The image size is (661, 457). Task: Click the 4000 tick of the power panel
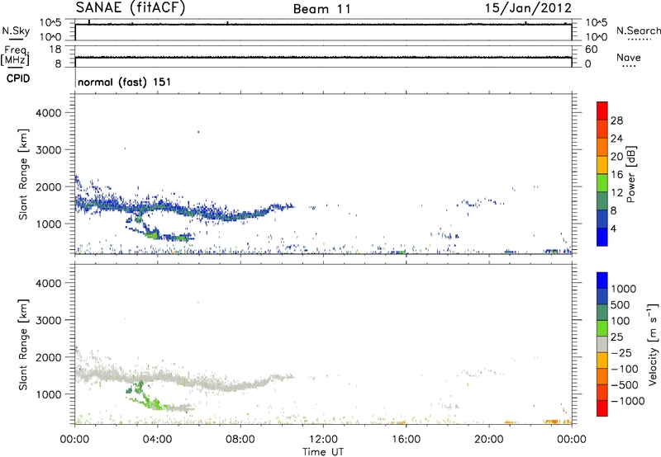pyautogui.click(x=48, y=113)
